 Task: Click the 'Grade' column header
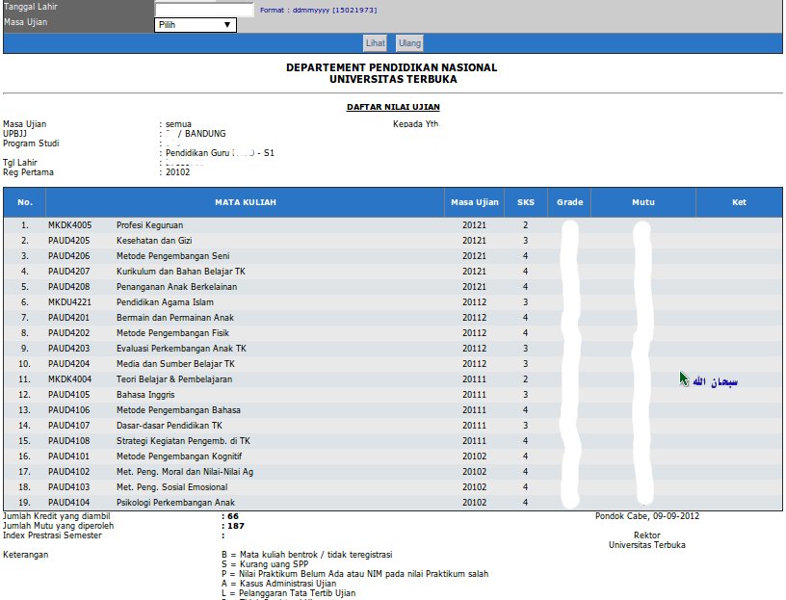pos(569,202)
